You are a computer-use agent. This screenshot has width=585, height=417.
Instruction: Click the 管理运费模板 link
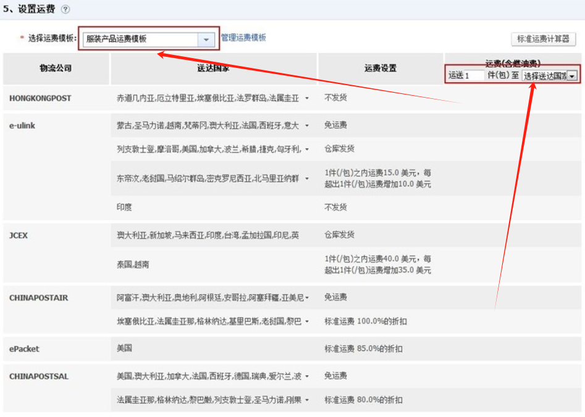click(x=243, y=38)
